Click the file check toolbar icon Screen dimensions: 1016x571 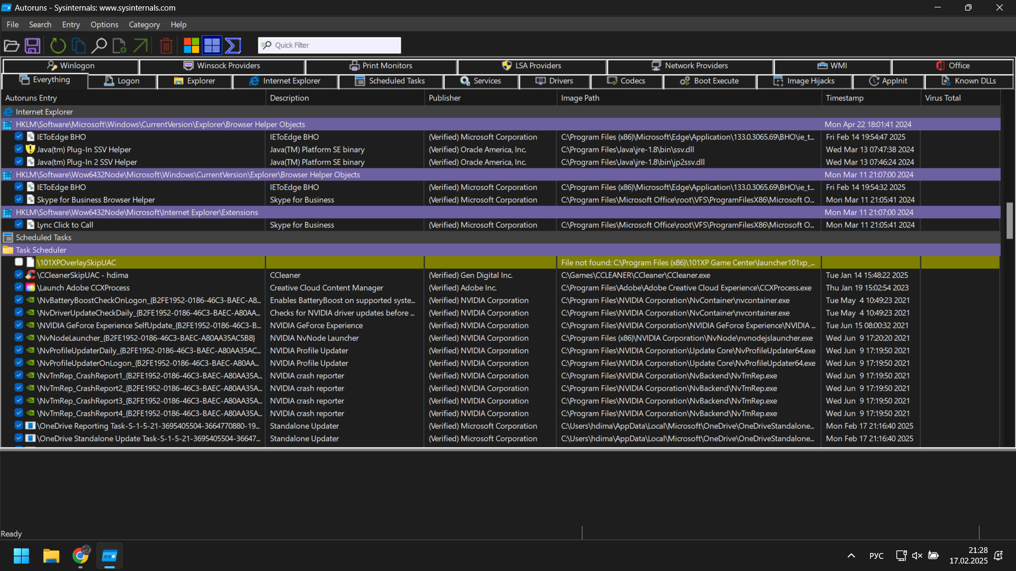(x=119, y=46)
